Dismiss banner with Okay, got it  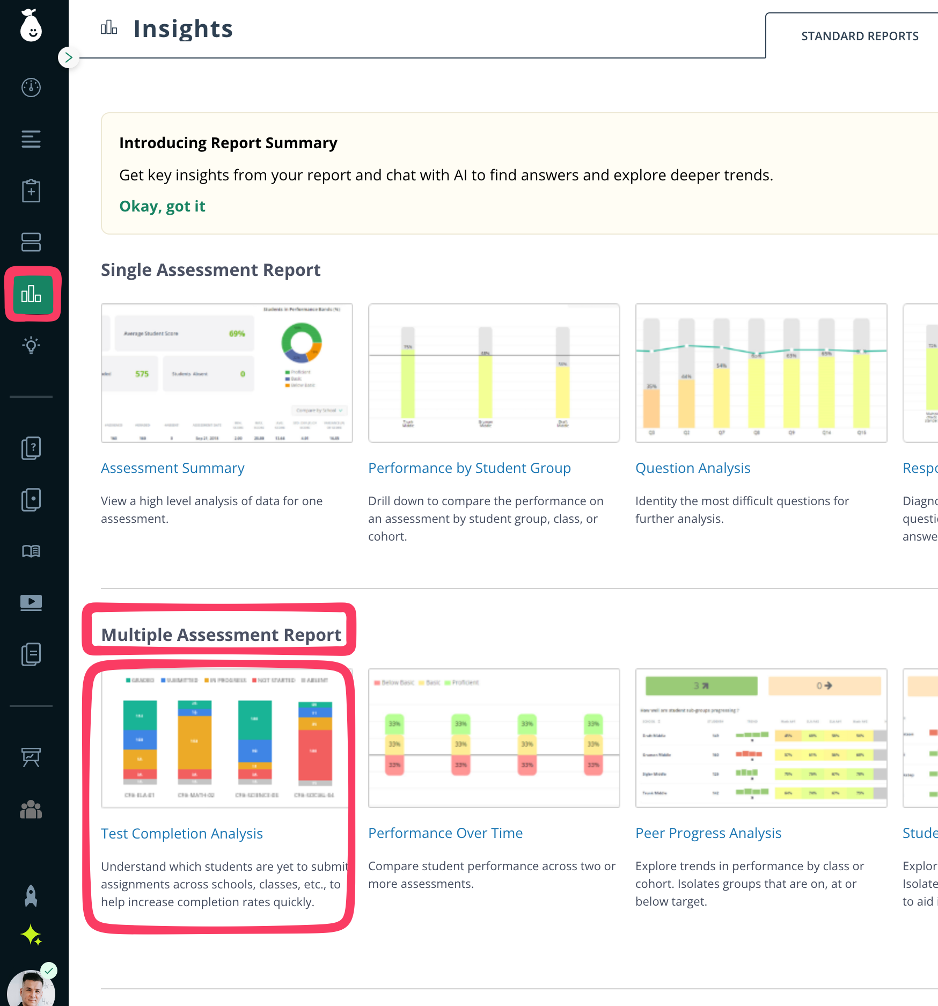coord(162,206)
